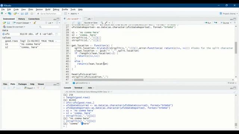Clear environment objects with the broom icon
The width and height of the screenshot is (239, 134).
35,23
